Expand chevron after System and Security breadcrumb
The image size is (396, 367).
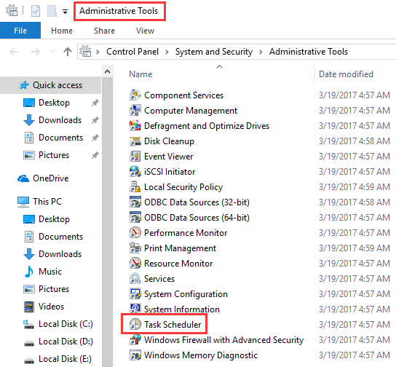coord(261,52)
